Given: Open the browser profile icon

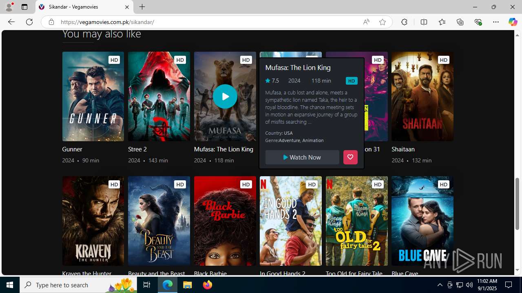Looking at the screenshot, I should (x=9, y=7).
